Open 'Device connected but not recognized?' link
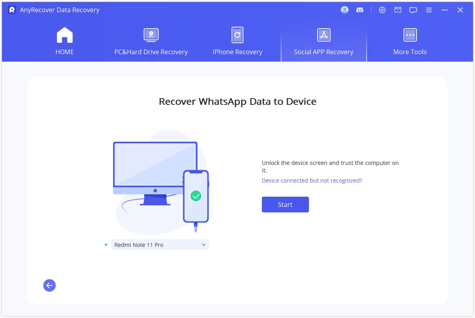This screenshot has height=318, width=475. pos(312,180)
